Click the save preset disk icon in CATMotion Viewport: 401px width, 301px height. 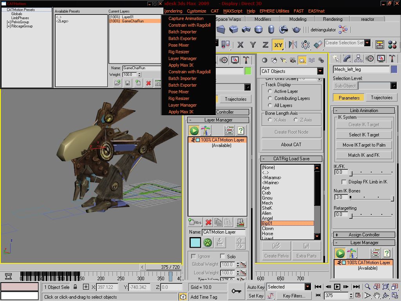click(128, 83)
